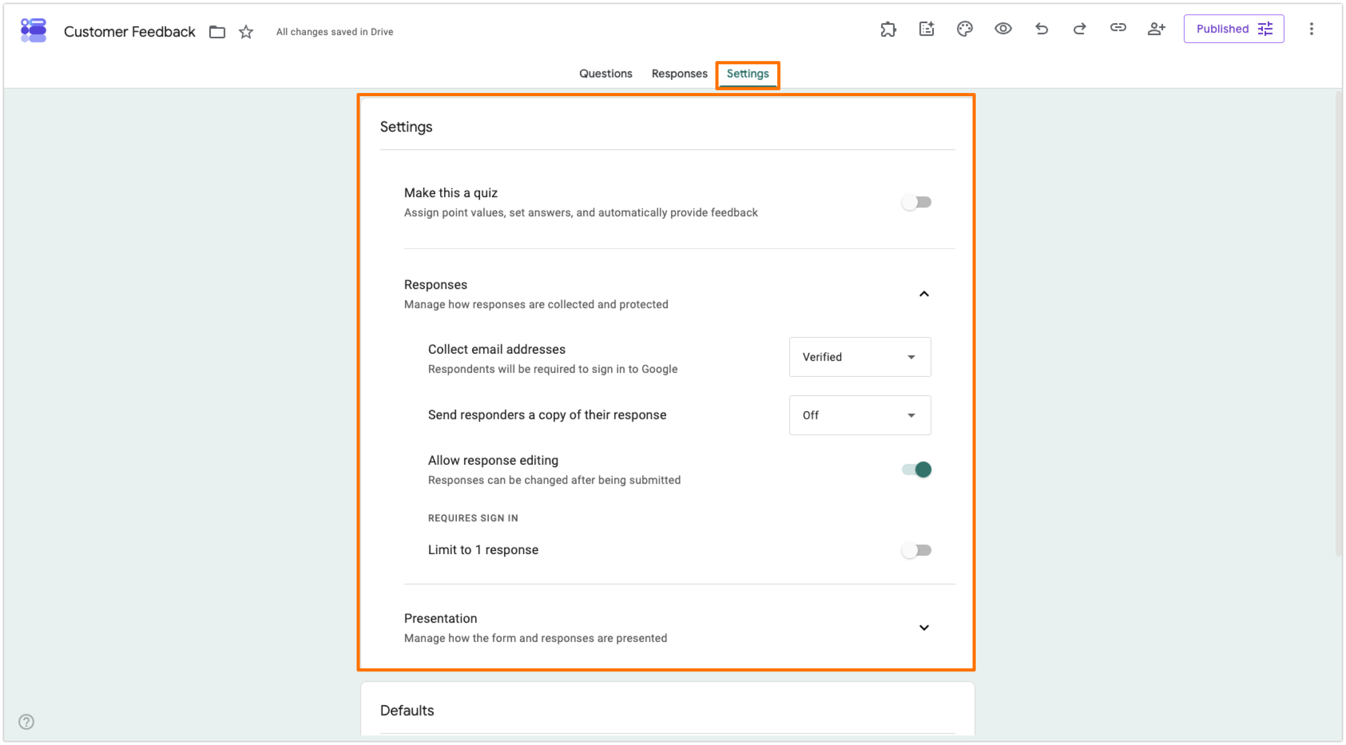Click the Collect email addresses label

point(496,349)
